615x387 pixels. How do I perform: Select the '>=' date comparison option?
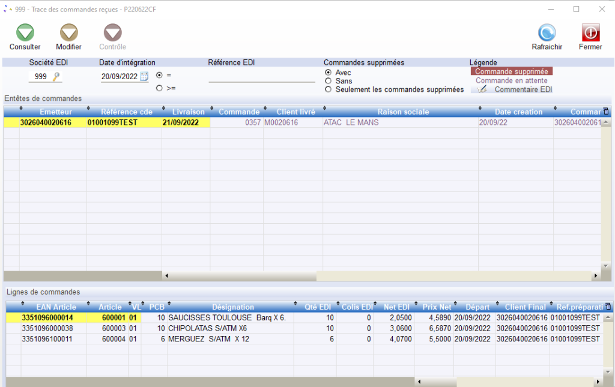(159, 88)
